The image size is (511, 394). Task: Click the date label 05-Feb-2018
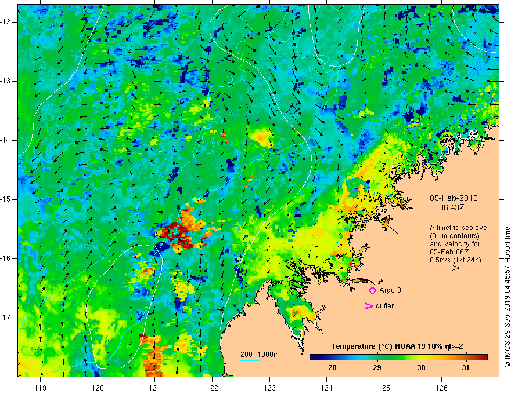(x=454, y=198)
